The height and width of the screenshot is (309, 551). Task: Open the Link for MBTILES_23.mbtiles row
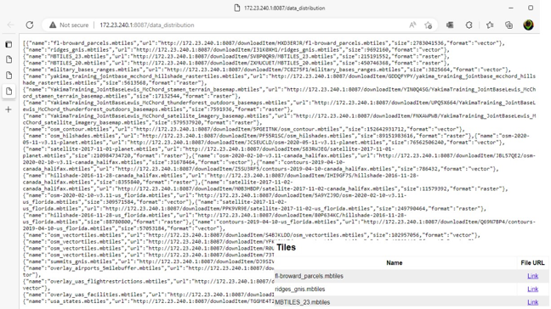[533, 302]
